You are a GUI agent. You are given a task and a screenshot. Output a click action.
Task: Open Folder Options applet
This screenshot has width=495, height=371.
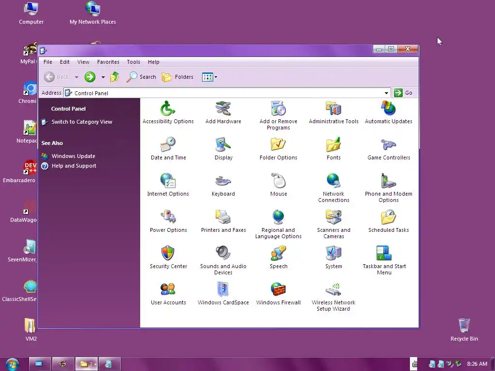point(278,149)
